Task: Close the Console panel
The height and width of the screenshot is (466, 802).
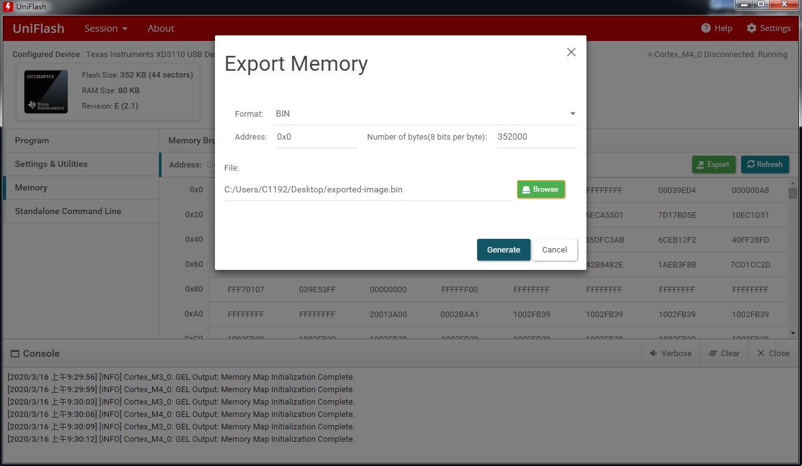Action: point(773,353)
